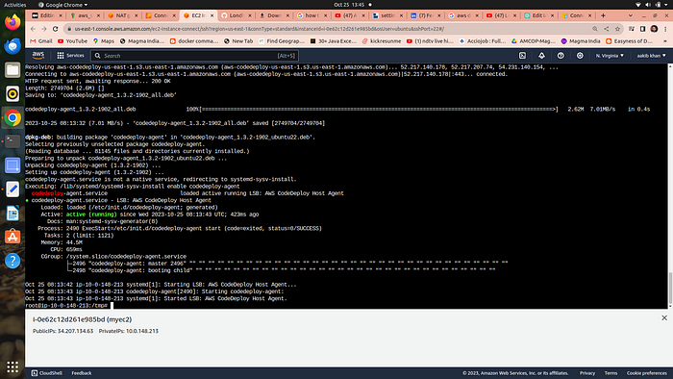Select the browser address bar URL

[260, 29]
